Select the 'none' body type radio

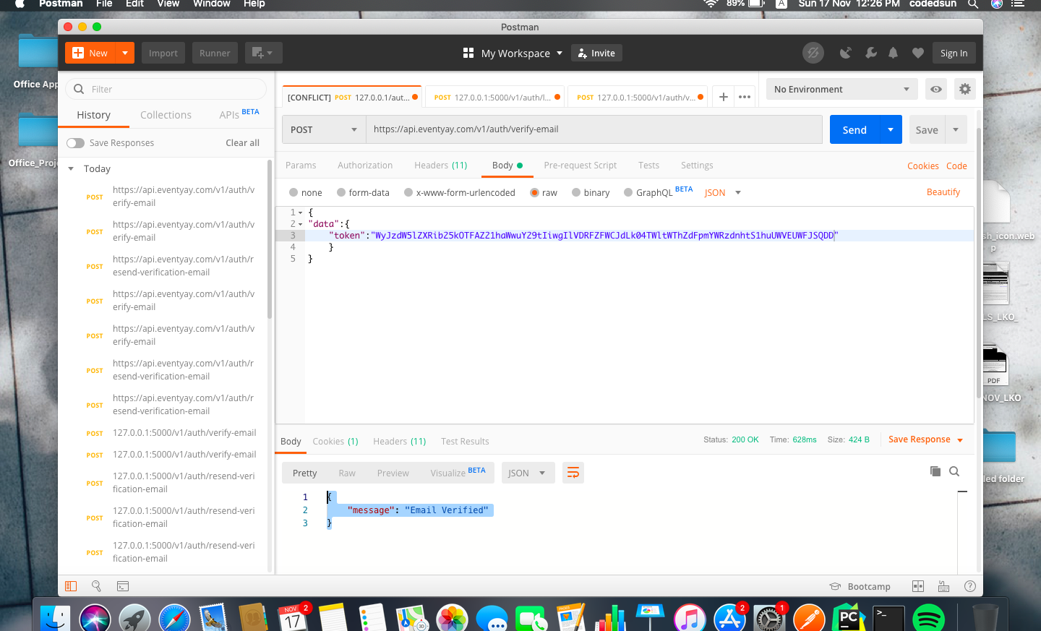point(294,192)
